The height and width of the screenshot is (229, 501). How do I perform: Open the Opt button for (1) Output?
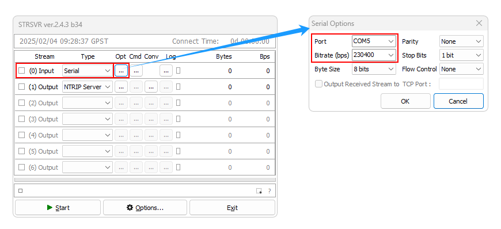[x=121, y=87]
